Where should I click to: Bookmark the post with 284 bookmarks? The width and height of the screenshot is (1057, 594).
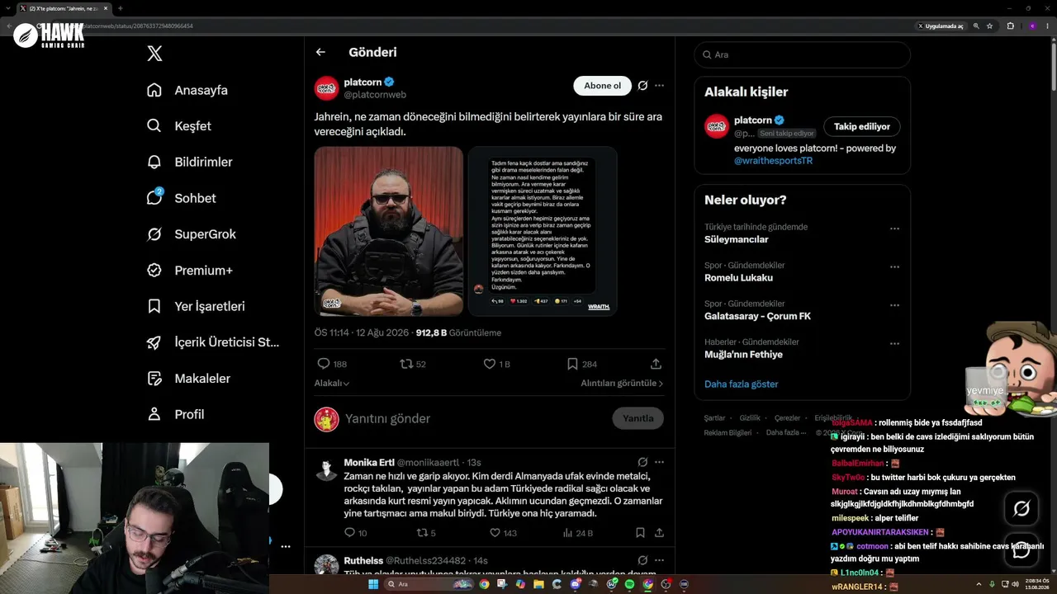coord(582,364)
